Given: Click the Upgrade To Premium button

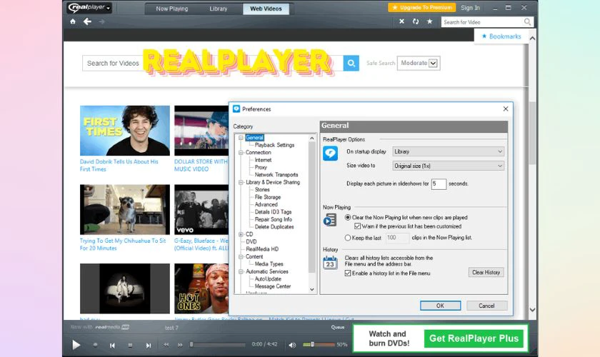Looking at the screenshot, I should tap(421, 8).
